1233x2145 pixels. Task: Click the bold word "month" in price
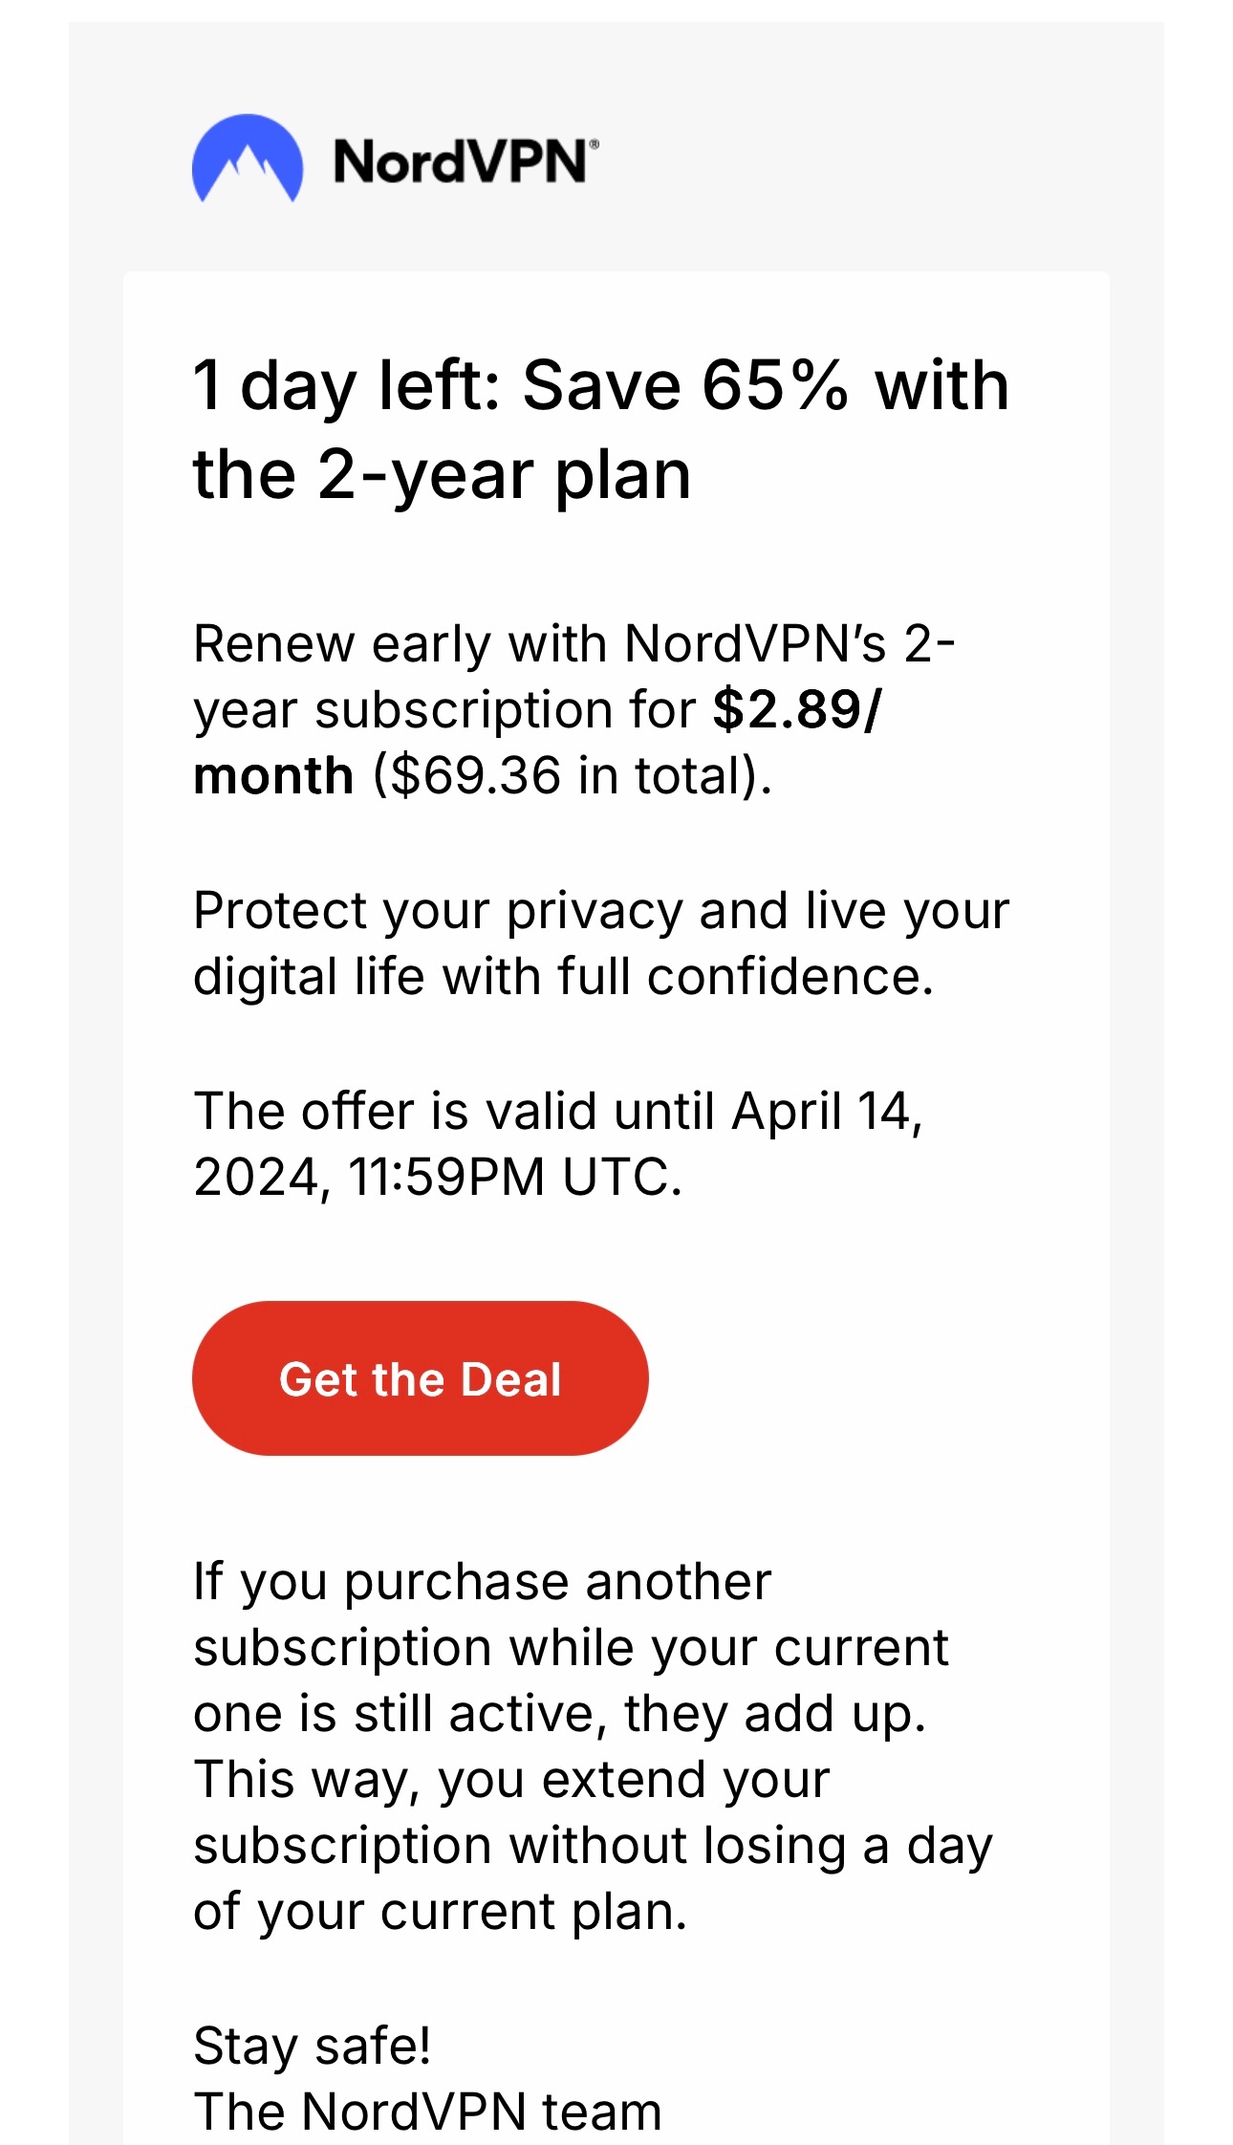point(273,775)
